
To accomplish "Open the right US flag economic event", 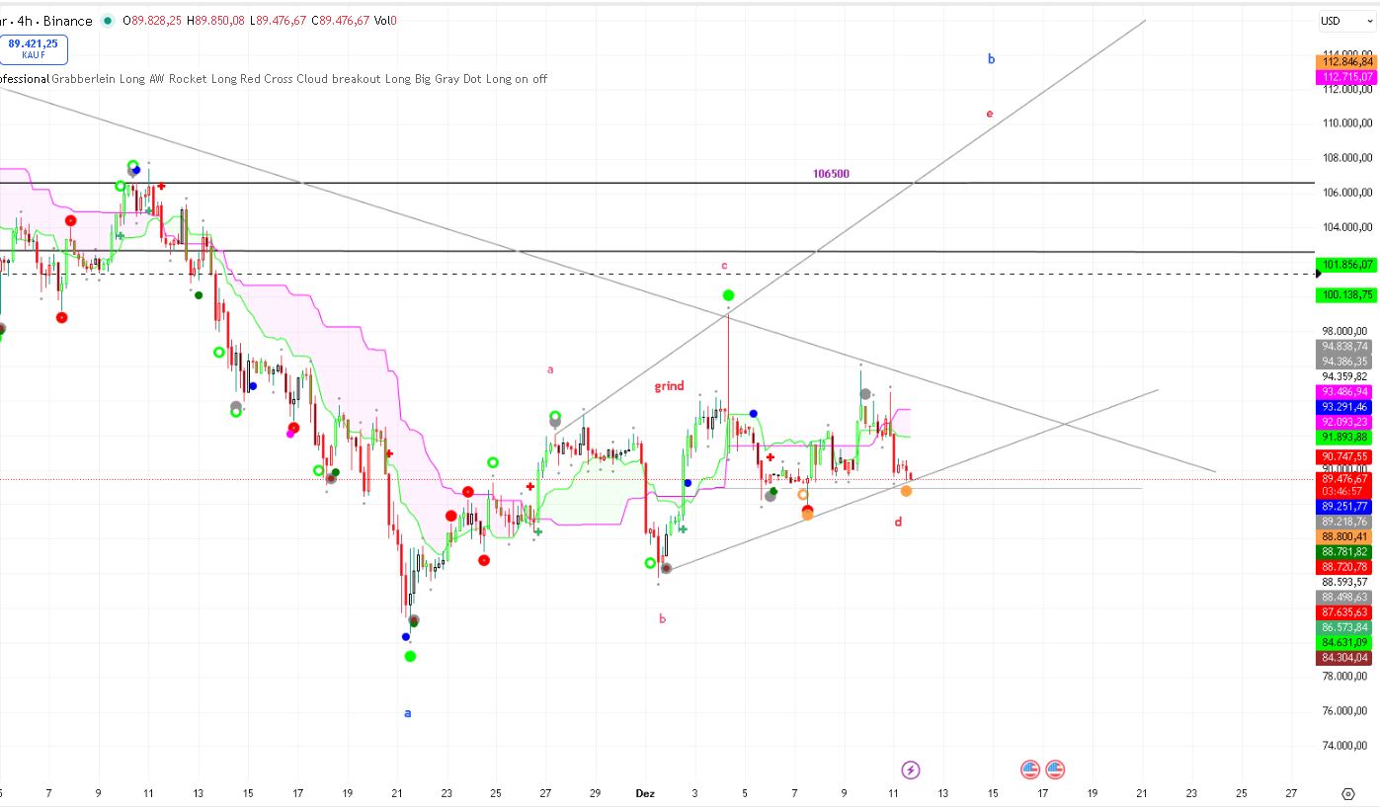I will pos(1055,769).
